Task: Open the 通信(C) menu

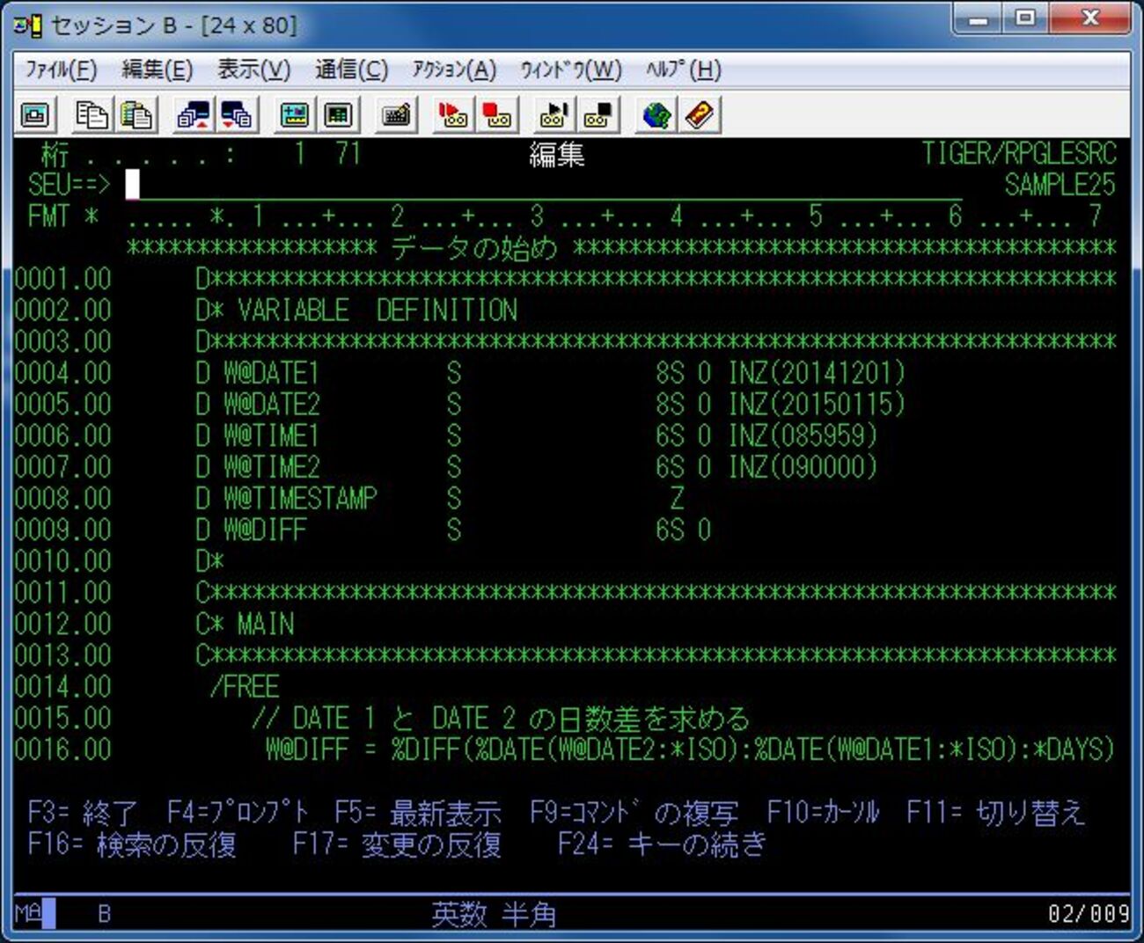Action: [351, 69]
